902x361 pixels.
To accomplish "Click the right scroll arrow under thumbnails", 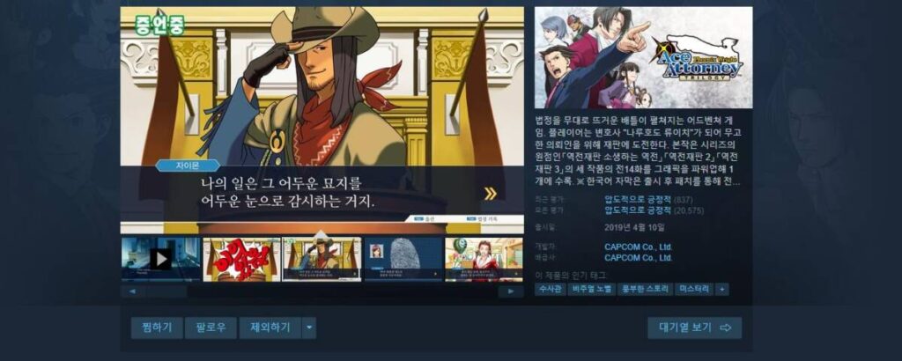I will click(511, 291).
